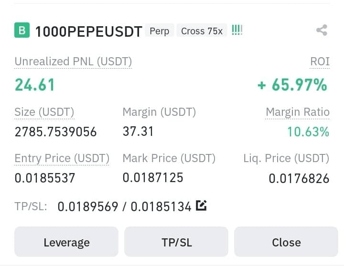Tap the green ADL bars indicator
The height and width of the screenshot is (266, 344).
point(237,30)
